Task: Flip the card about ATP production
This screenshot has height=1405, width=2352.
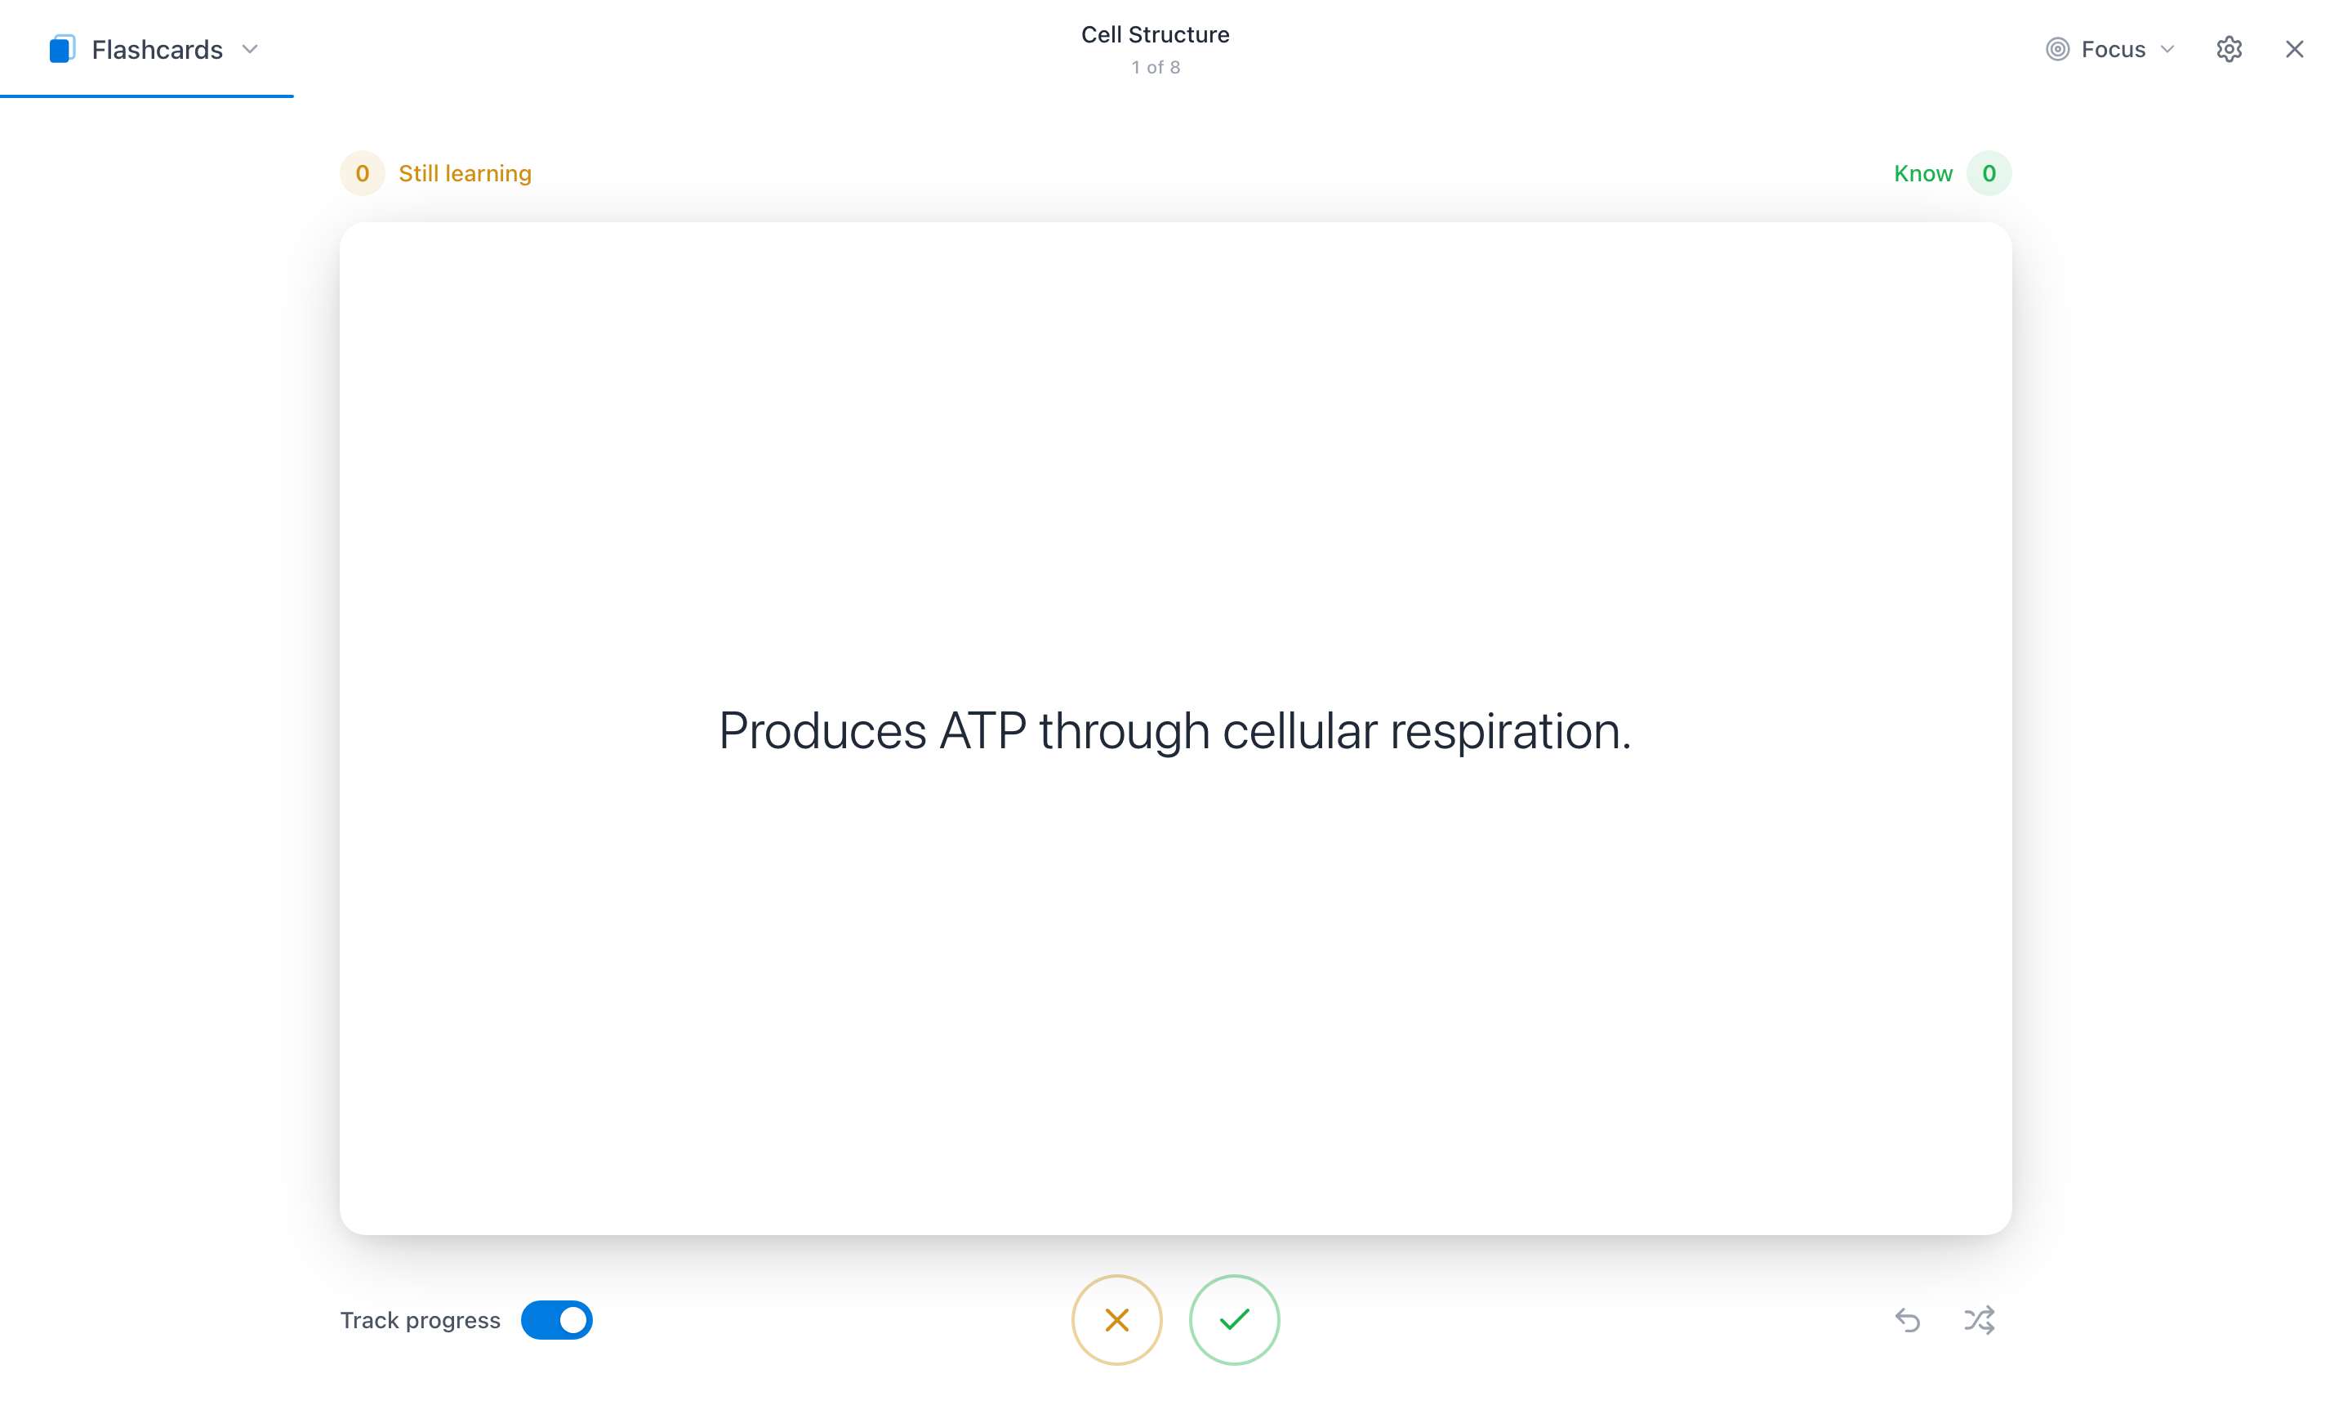Action: coord(1174,728)
